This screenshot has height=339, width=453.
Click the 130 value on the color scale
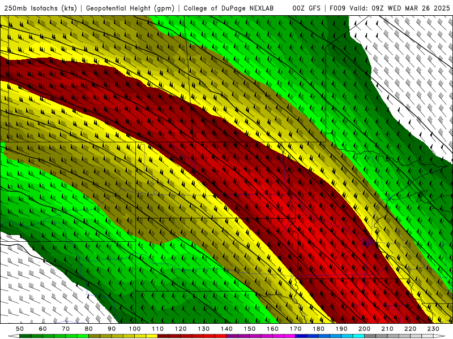click(x=204, y=329)
